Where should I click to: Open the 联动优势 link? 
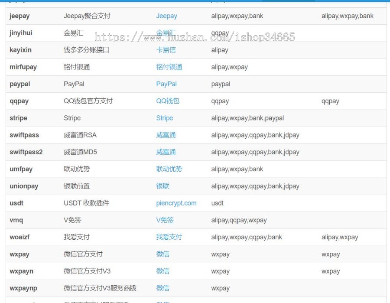(169, 169)
